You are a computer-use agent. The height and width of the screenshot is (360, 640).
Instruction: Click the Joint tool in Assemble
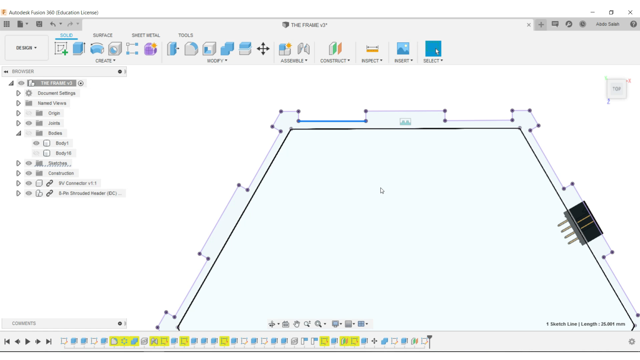(x=305, y=49)
